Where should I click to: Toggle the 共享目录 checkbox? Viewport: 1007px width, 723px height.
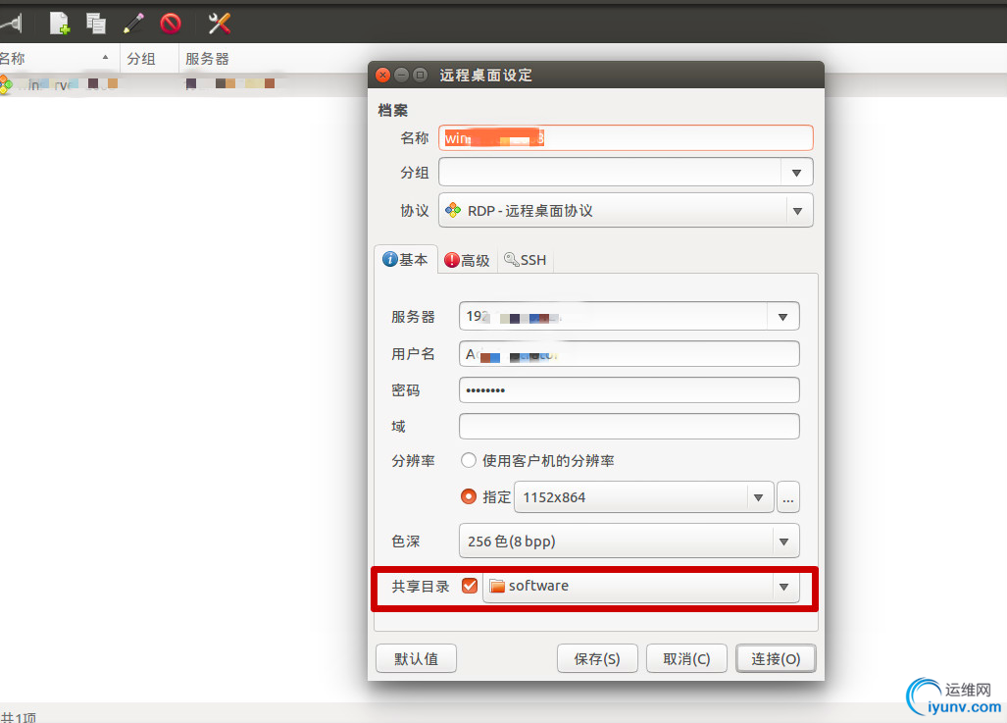(x=470, y=586)
